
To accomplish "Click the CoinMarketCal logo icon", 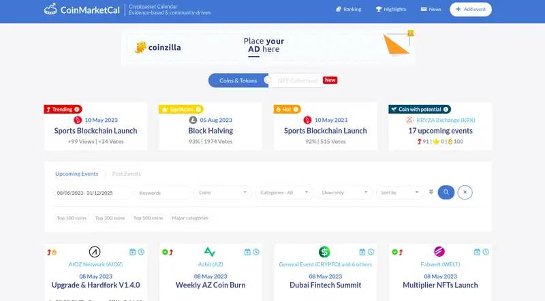I will (x=50, y=10).
